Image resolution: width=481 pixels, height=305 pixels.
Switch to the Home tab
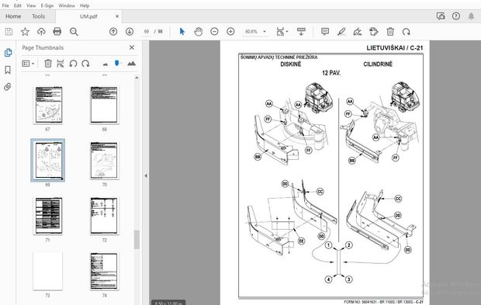click(x=13, y=16)
